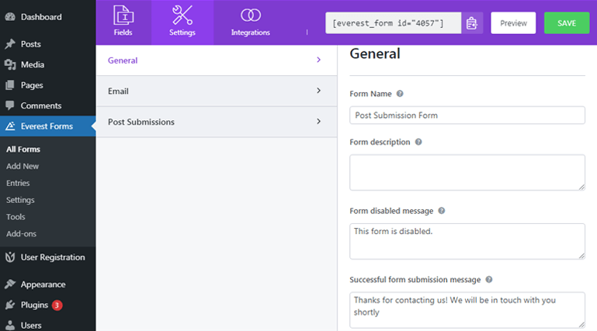
Task: Open the Email settings section
Action: 217,91
